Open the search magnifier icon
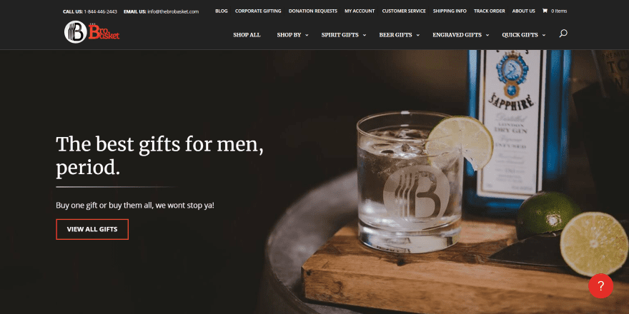 pos(563,34)
